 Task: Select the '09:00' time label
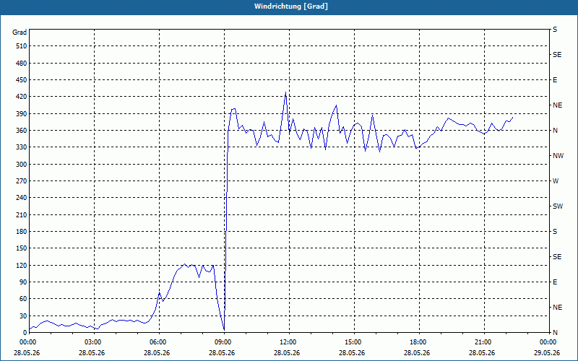click(x=224, y=342)
